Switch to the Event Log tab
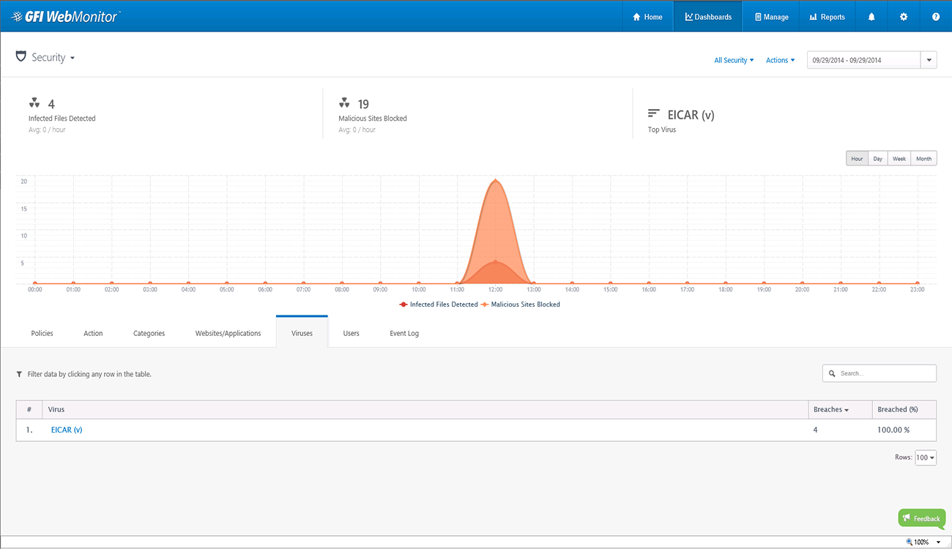 click(x=404, y=333)
